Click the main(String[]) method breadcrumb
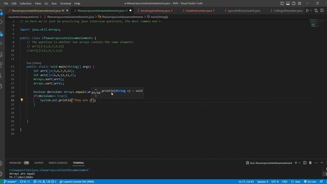 tap(157, 17)
